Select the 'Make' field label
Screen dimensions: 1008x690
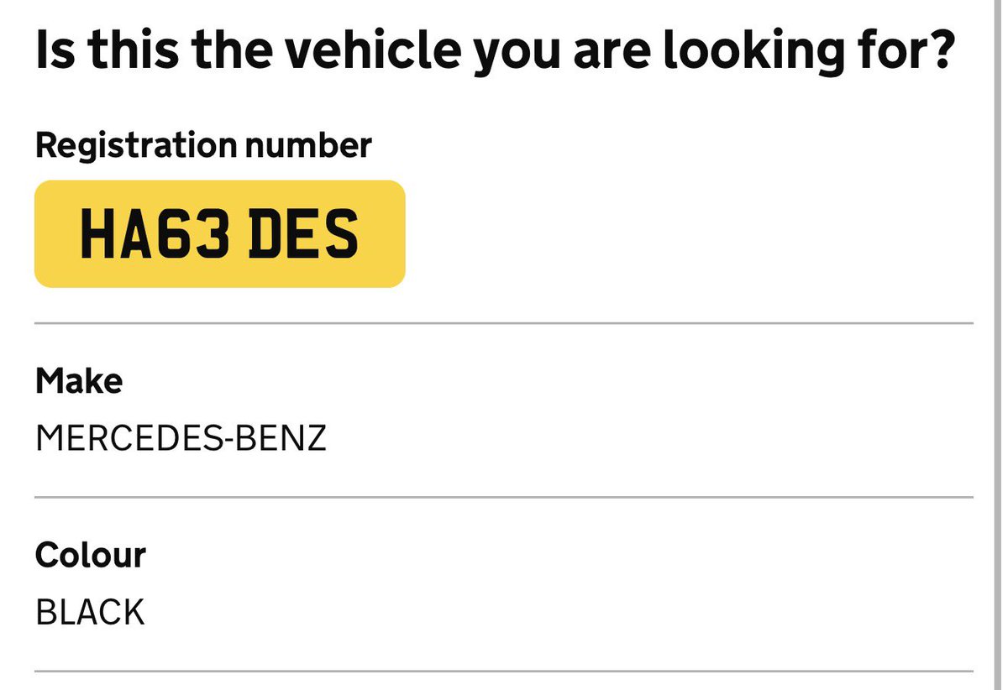coord(79,381)
